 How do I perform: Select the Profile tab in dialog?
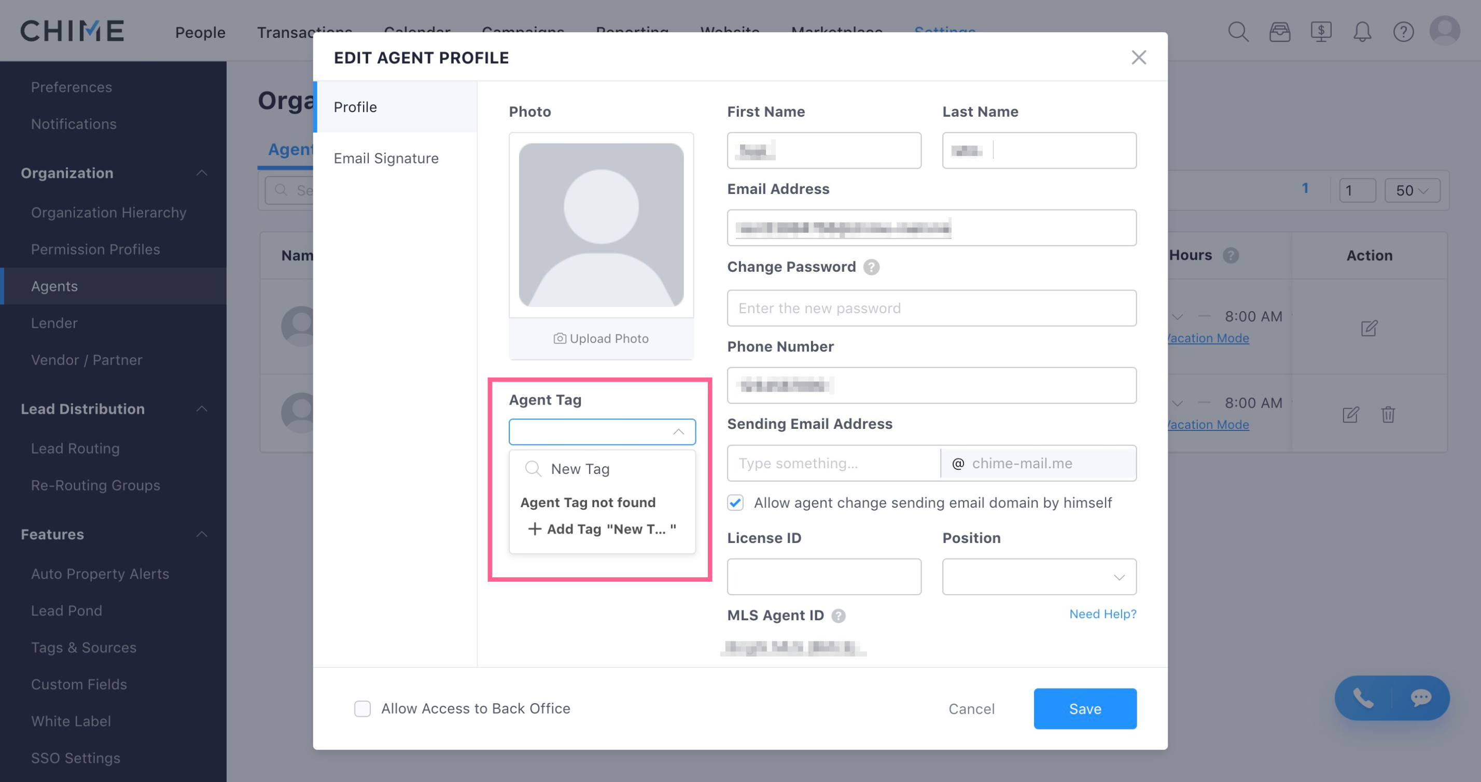click(395, 107)
